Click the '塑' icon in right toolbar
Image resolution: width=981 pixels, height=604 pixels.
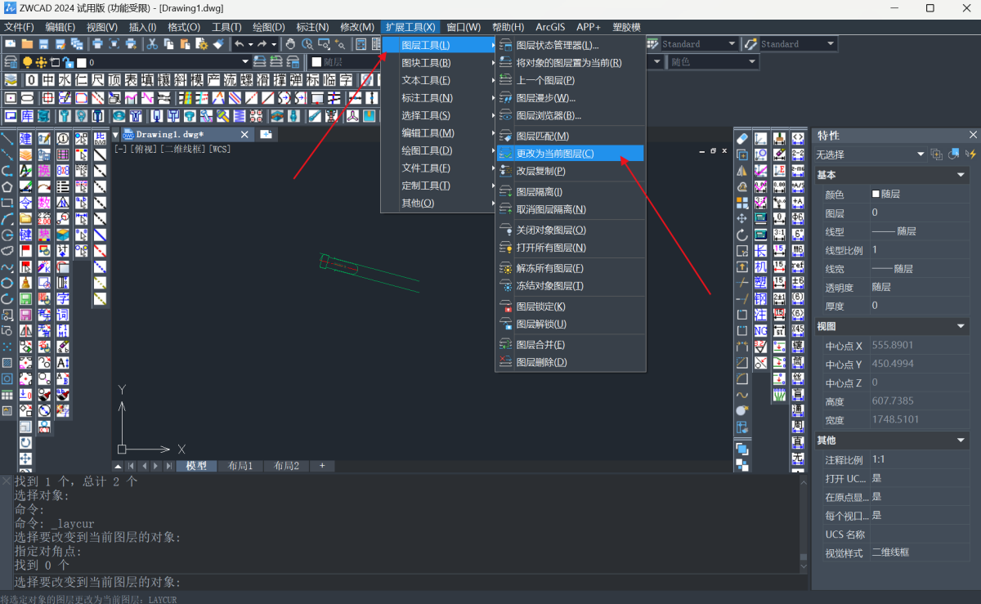tap(761, 283)
